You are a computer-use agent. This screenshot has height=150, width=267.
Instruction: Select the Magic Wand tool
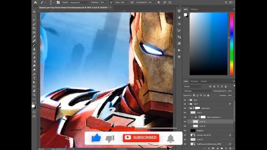pyautogui.click(x=34, y=24)
